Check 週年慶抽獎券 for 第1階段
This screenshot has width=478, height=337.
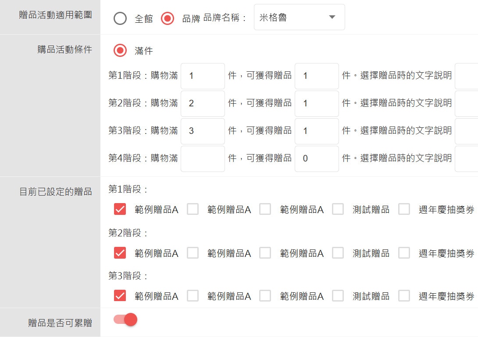(x=404, y=209)
